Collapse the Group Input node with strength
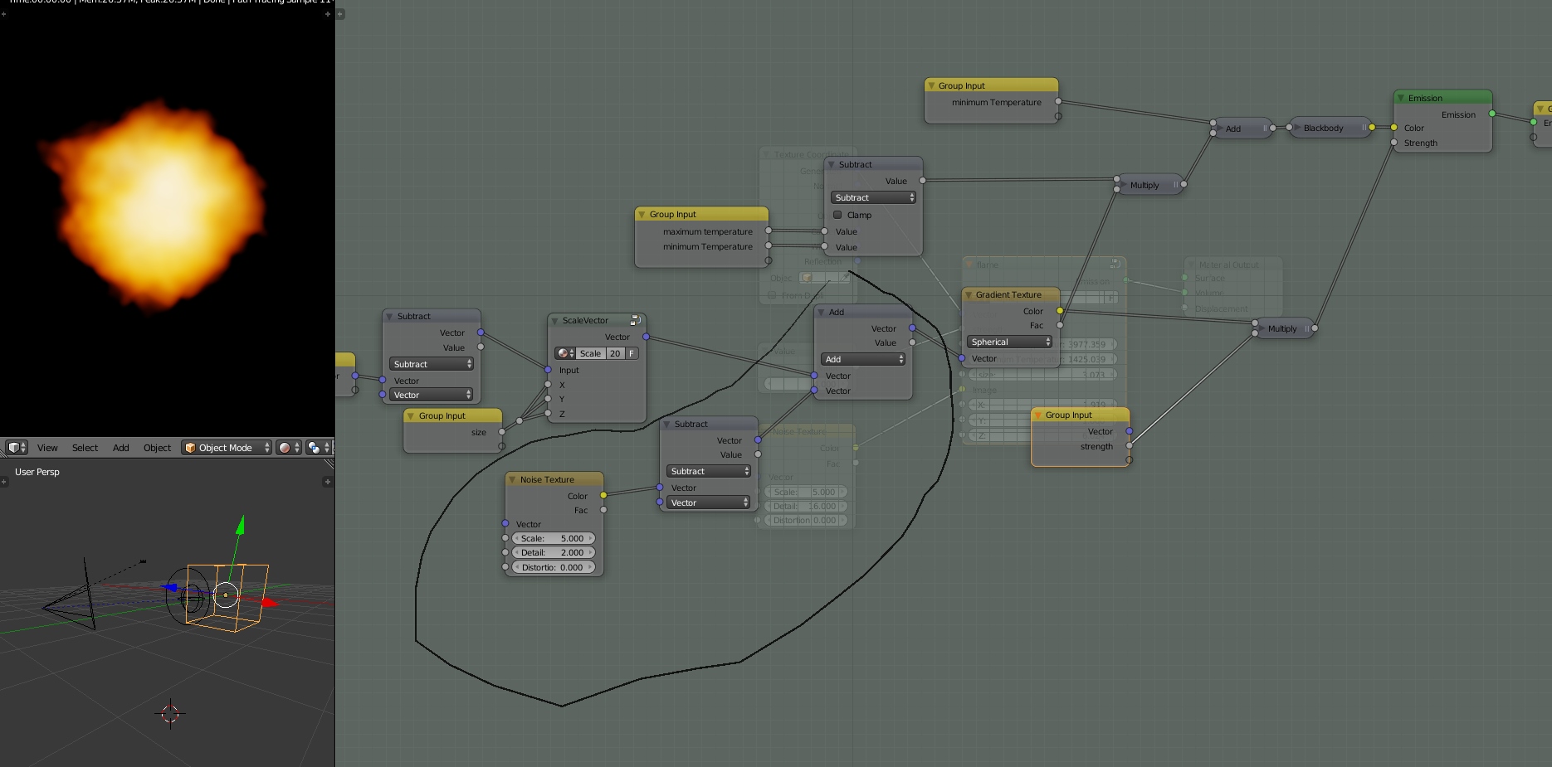Screen dimensions: 1552x767 (x=1037, y=415)
